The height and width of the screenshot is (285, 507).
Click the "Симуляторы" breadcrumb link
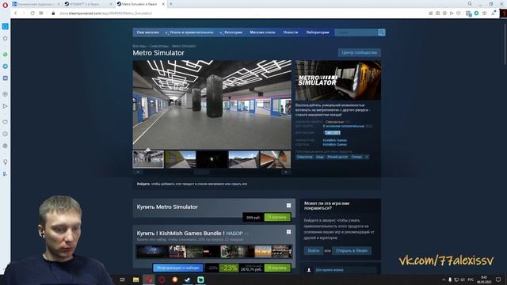pyautogui.click(x=159, y=46)
